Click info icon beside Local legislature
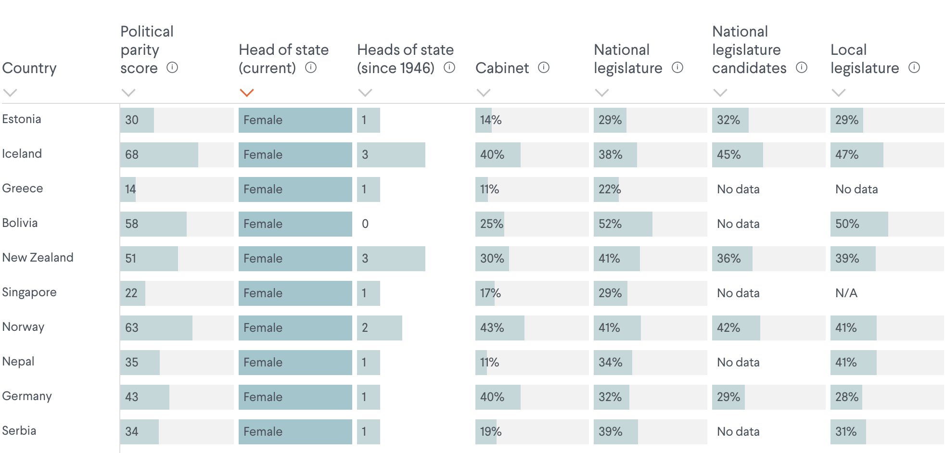The height and width of the screenshot is (453, 945). pos(914,67)
